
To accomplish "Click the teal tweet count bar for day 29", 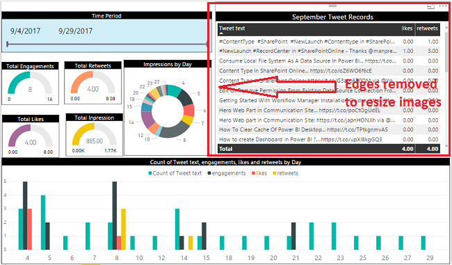I will [x=423, y=243].
